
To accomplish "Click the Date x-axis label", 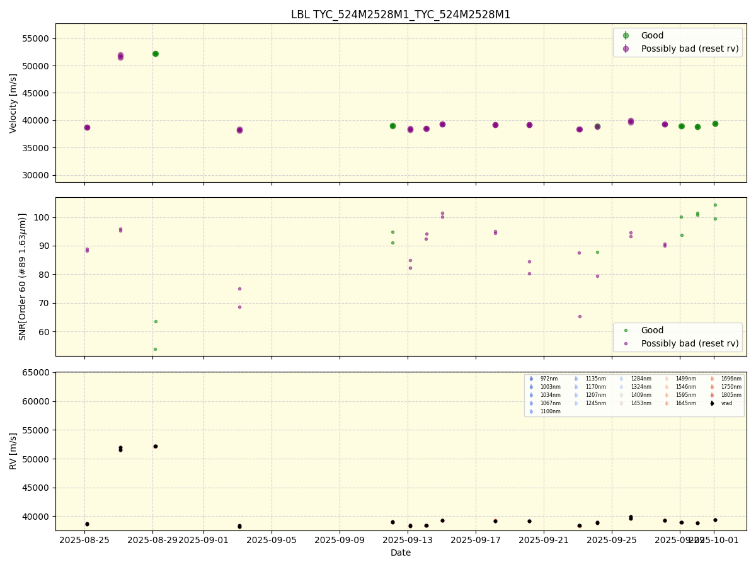I will (x=401, y=553).
